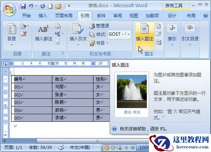
Task: Switch to draft view
Action: click(x=133, y=148)
